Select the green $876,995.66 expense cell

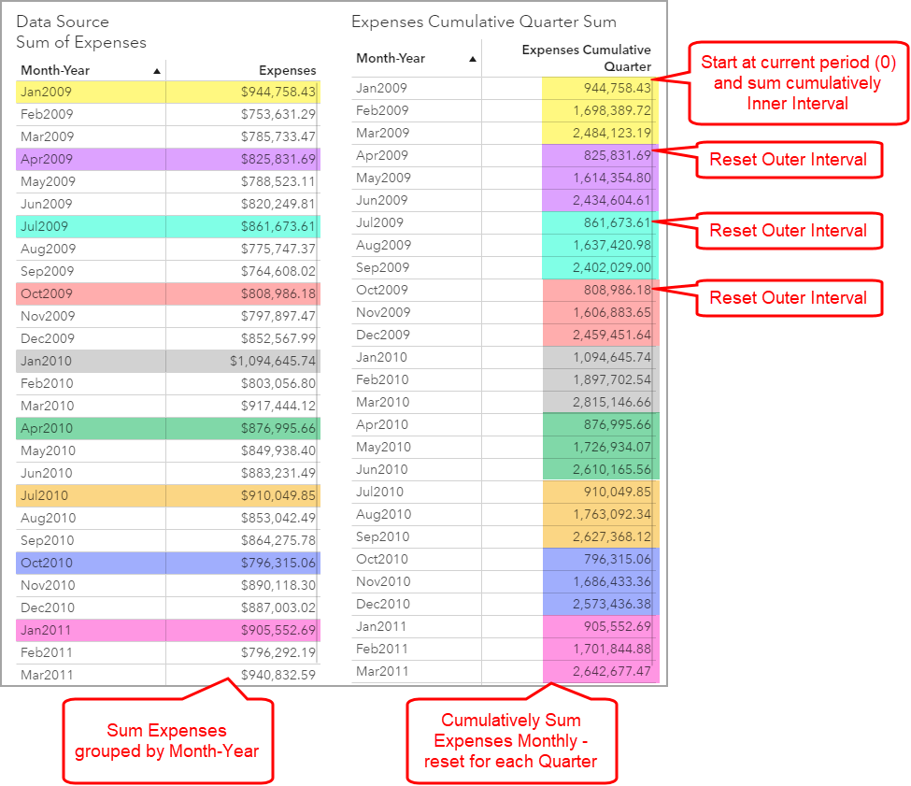pos(243,429)
